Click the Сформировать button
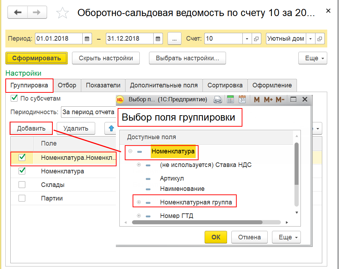The width and height of the screenshot is (339, 269). pyautogui.click(x=36, y=58)
